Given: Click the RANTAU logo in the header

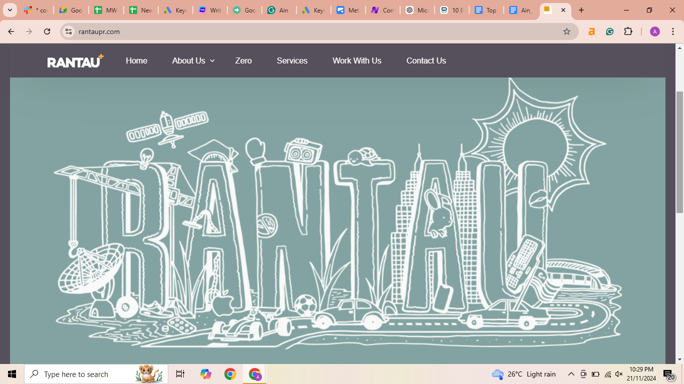Looking at the screenshot, I should pyautogui.click(x=76, y=61).
